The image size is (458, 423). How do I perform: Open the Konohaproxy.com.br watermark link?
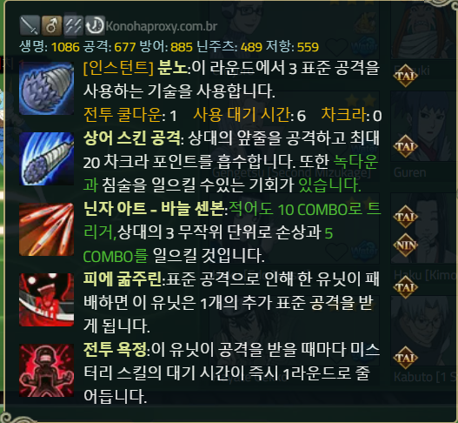click(162, 26)
